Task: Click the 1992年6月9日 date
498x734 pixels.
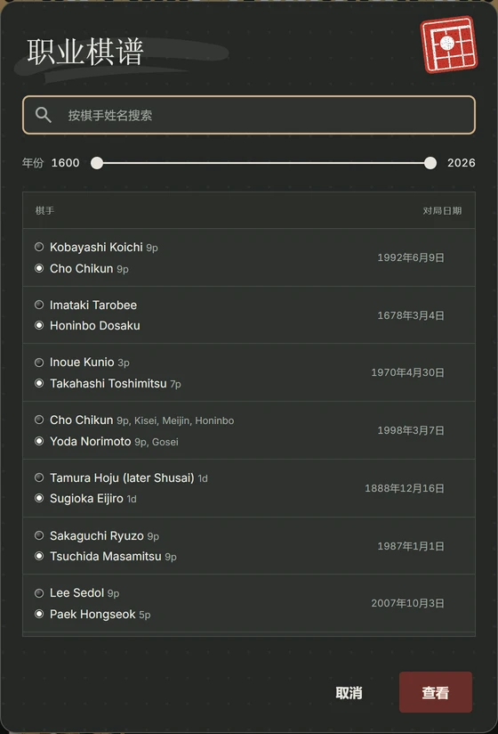Action: click(x=411, y=257)
